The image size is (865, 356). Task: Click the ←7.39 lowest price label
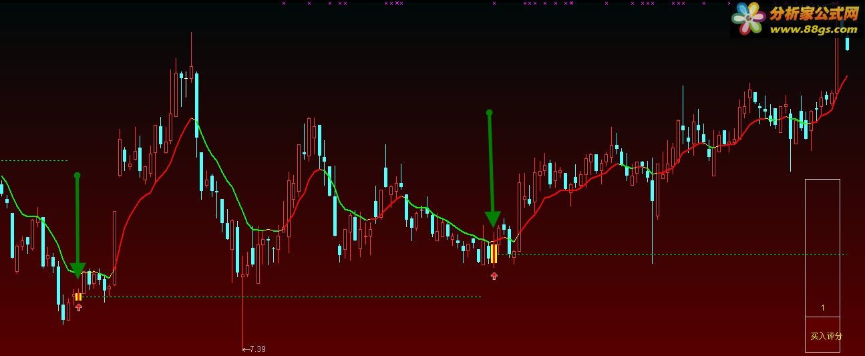[x=254, y=349]
